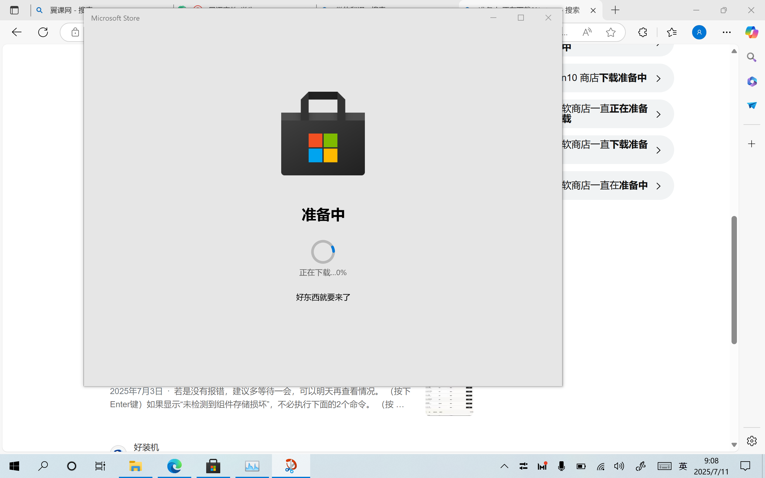Open the Windows Start menu
The width and height of the screenshot is (765, 478).
point(14,466)
